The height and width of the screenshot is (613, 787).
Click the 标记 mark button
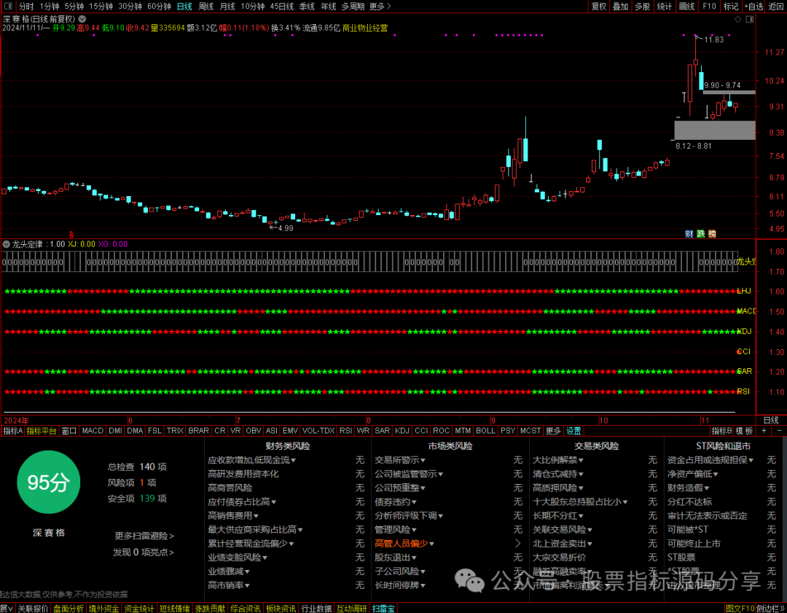[731, 7]
